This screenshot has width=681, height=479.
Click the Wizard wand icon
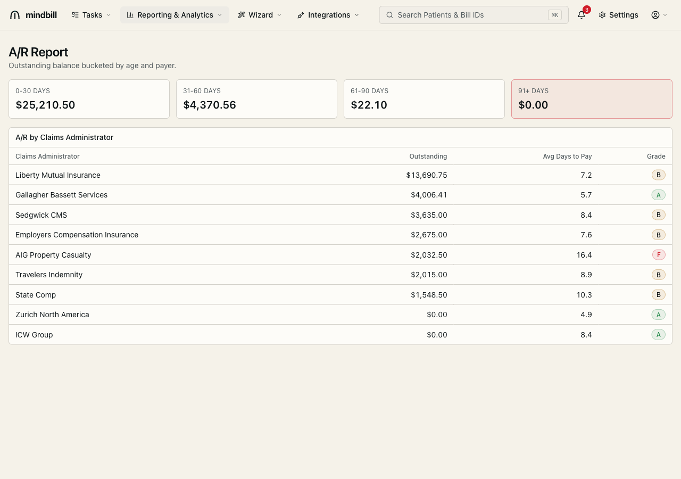tap(242, 15)
